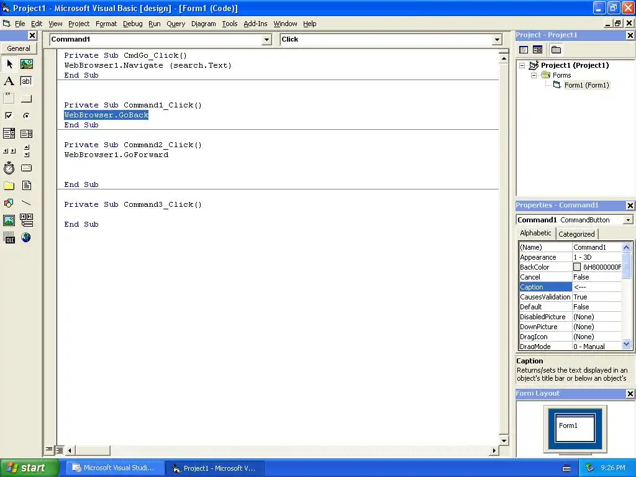Open the Tools menu
Screen dimensions: 636x477
click(230, 24)
